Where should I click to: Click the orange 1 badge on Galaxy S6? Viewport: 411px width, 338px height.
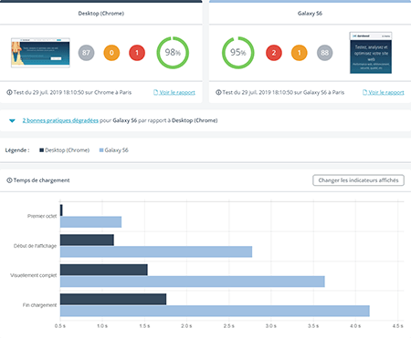click(x=300, y=53)
